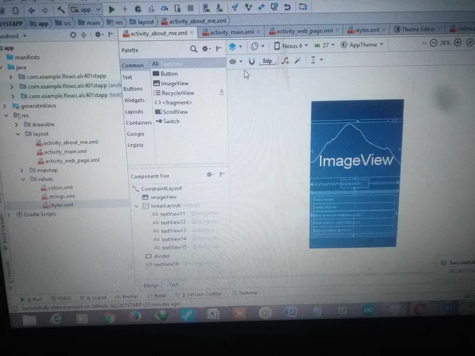
Task: Collapse linearLayout in Component Tree
Action: click(x=137, y=206)
